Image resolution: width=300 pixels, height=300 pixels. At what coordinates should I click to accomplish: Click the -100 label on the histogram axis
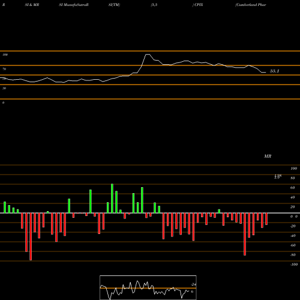point(294,265)
